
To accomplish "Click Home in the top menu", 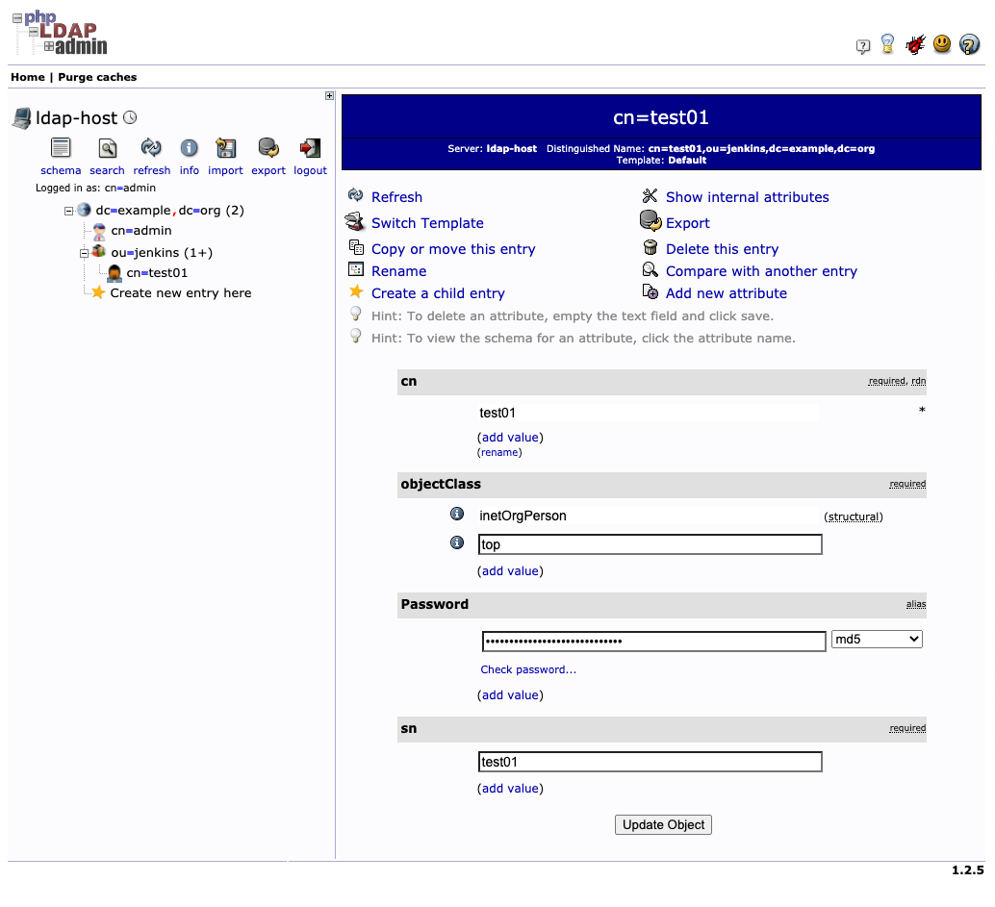I will 27,77.
